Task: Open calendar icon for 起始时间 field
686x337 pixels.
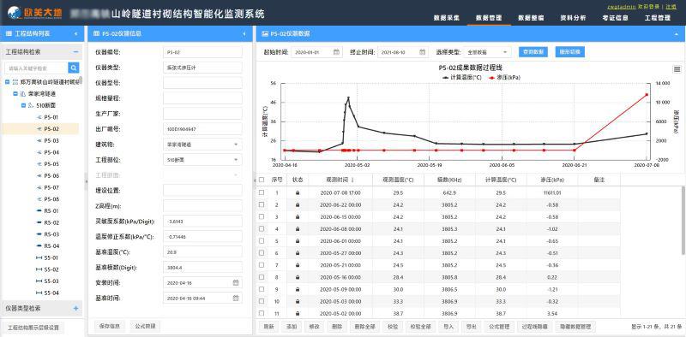Action: 336,52
